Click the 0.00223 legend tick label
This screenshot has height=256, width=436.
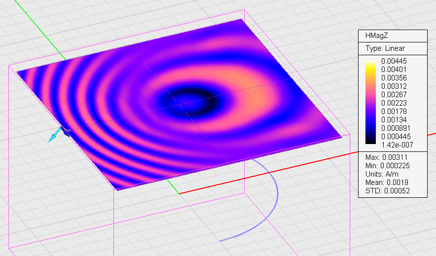pos(394,103)
